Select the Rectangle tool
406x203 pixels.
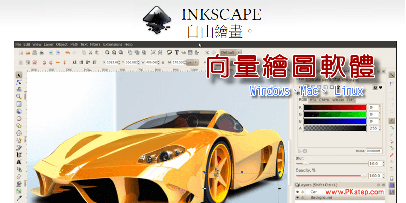point(19,104)
